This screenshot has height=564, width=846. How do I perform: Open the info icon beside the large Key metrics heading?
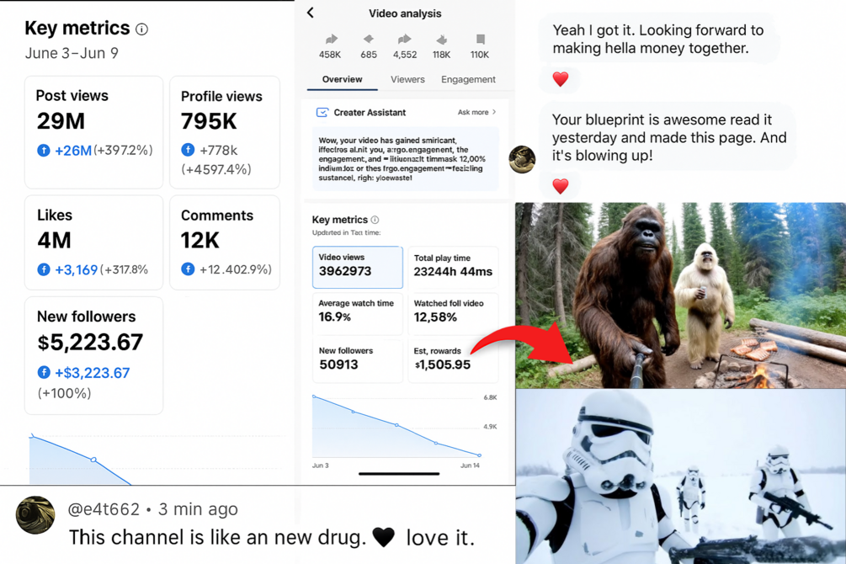tap(142, 29)
